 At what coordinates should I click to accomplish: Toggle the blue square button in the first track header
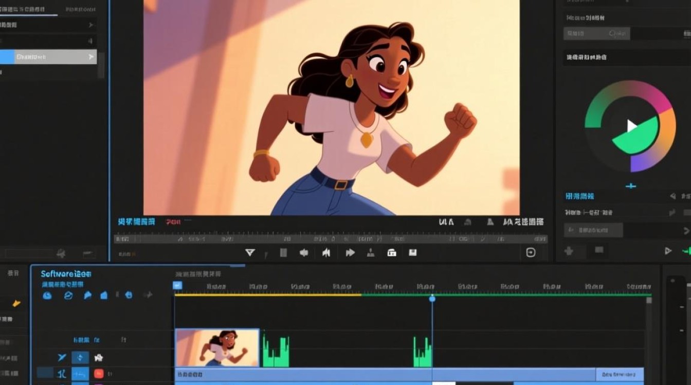[x=80, y=358]
